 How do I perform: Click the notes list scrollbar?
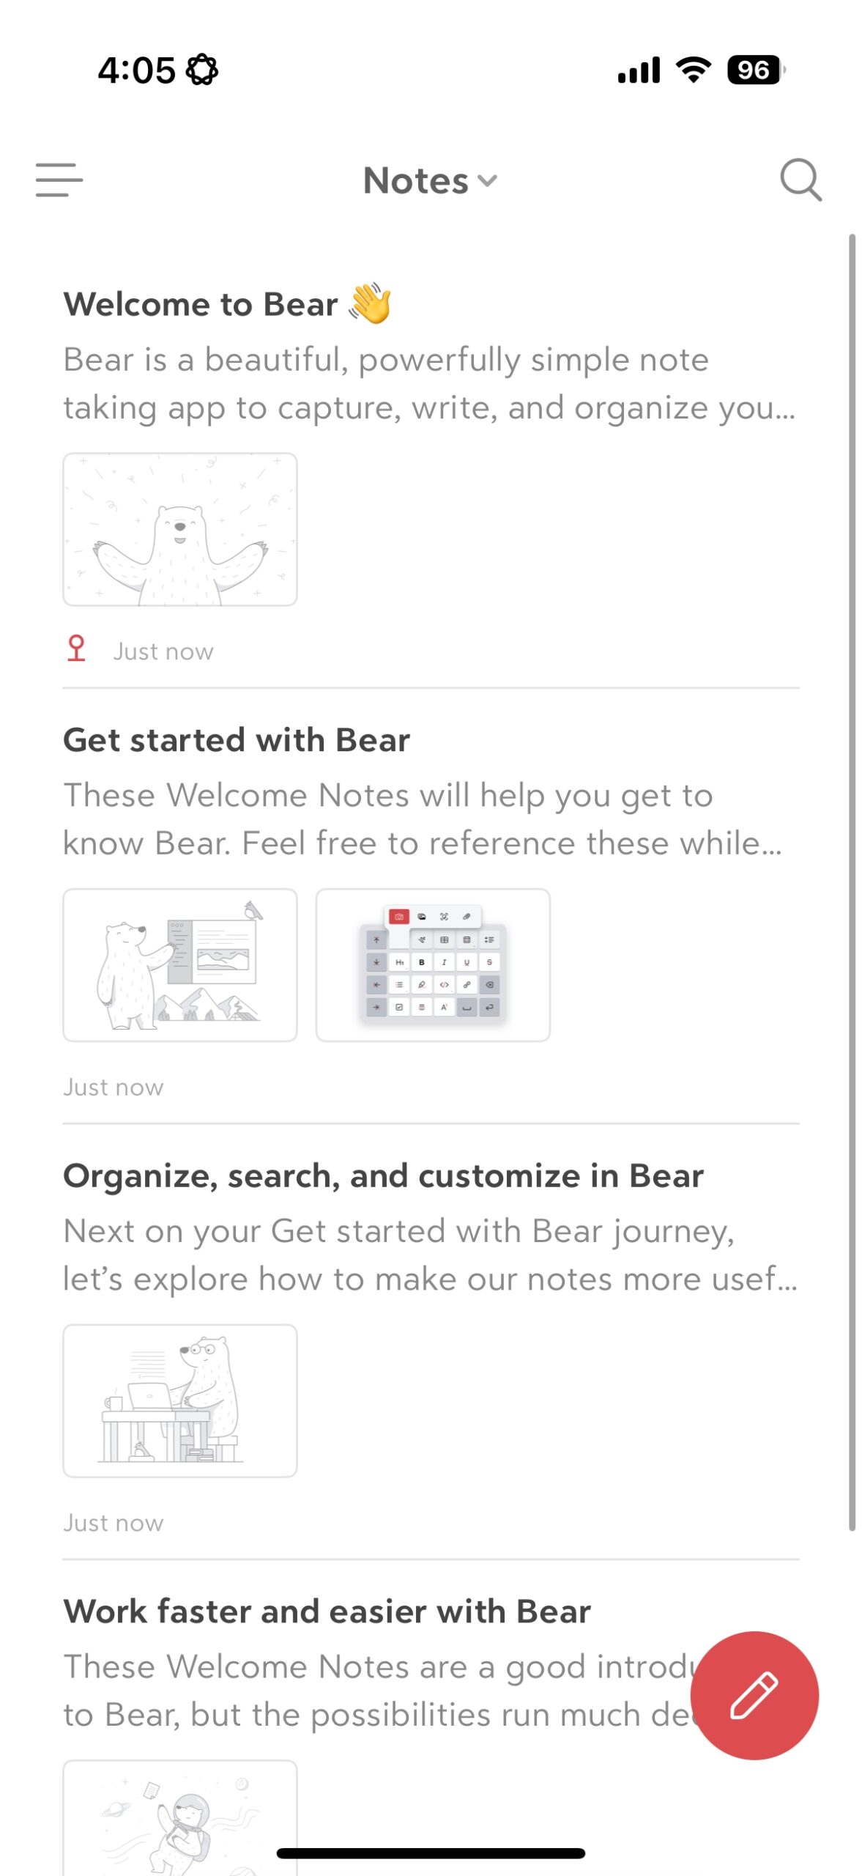(x=852, y=879)
